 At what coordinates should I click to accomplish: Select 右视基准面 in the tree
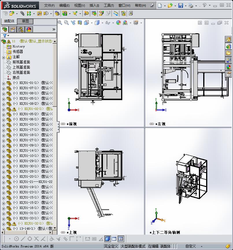[21, 72]
